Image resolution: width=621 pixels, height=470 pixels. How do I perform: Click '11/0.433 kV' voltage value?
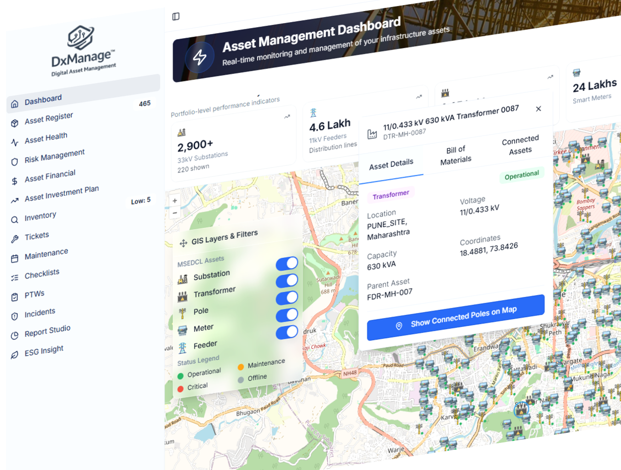479,211
